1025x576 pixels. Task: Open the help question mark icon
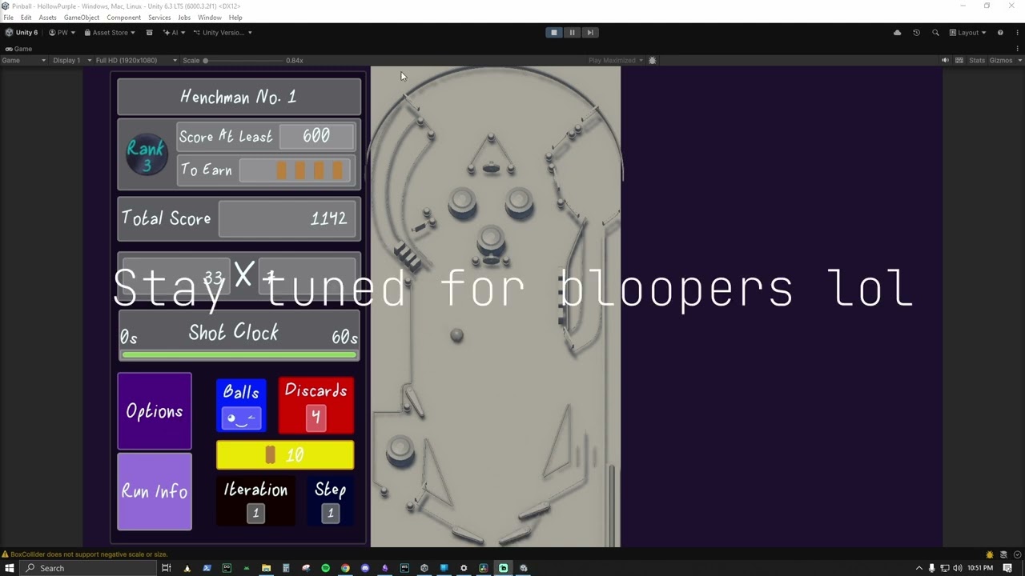pyautogui.click(x=1000, y=33)
